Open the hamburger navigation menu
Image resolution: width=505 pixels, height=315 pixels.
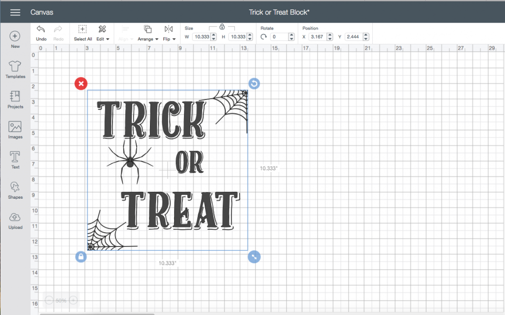coord(15,12)
